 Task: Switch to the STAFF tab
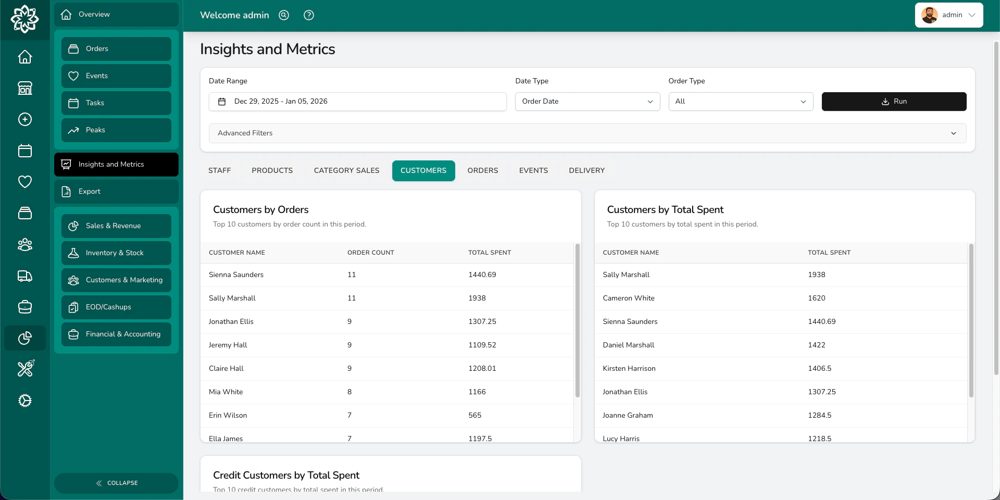[219, 170]
